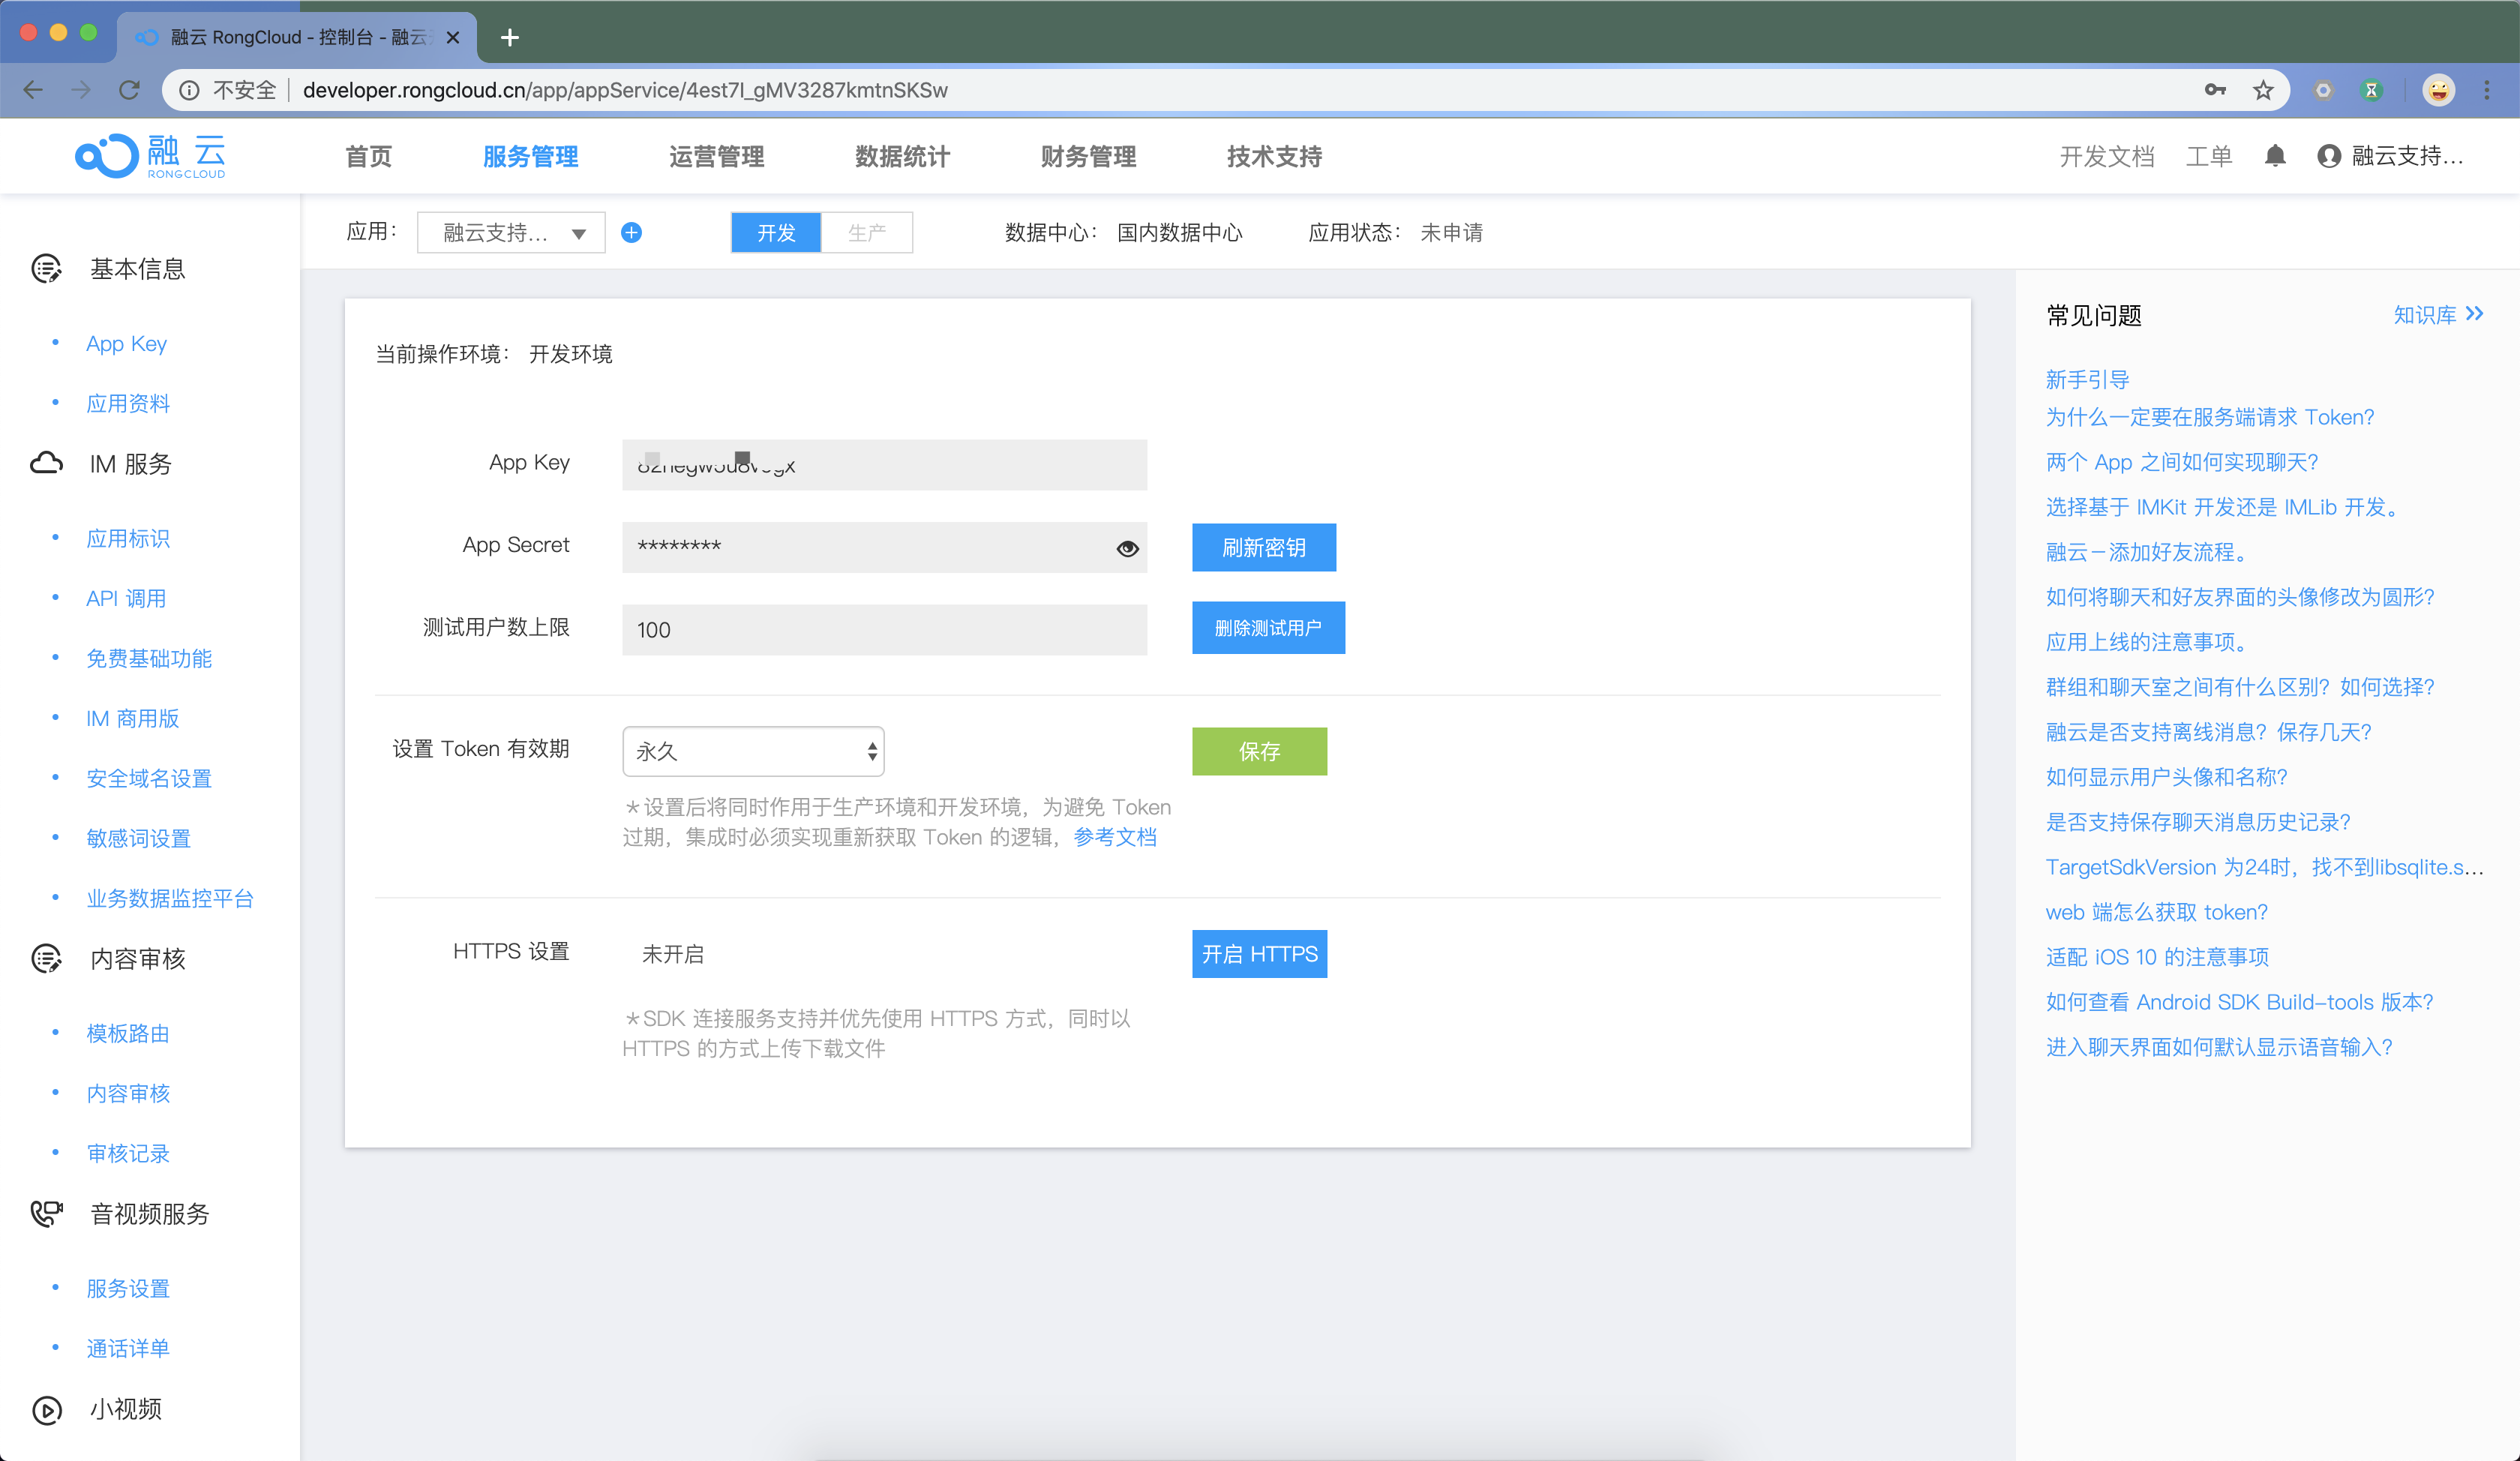Open 免费基础功能 sidebar item
2520x1461 pixels.
tap(149, 659)
